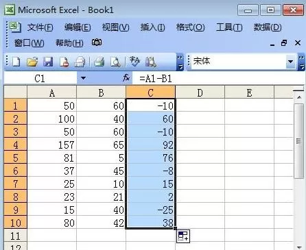Expand the Name Box dropdown arrow

tap(83, 78)
